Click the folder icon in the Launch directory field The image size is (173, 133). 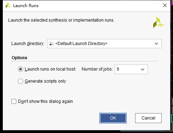click(51, 44)
